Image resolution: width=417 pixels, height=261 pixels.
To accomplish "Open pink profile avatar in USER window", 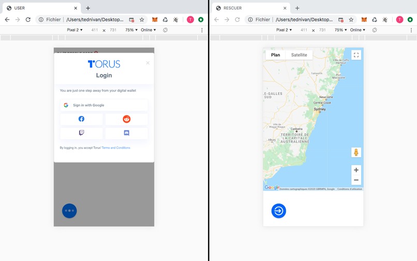I will (190, 20).
